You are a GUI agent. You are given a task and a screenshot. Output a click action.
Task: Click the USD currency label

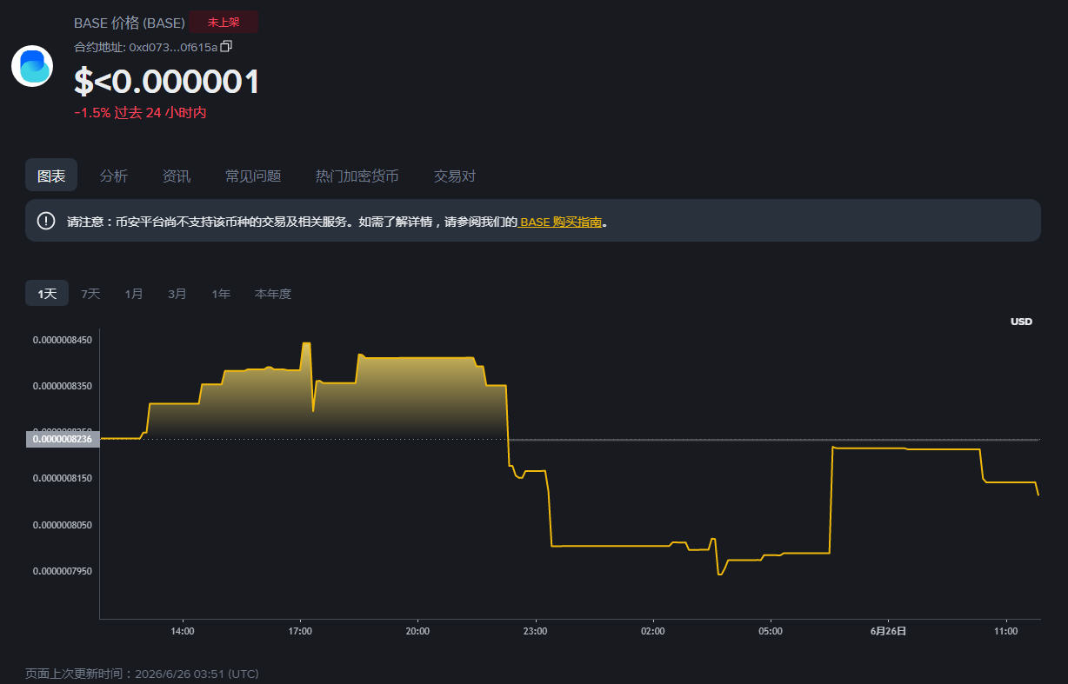(x=1021, y=322)
